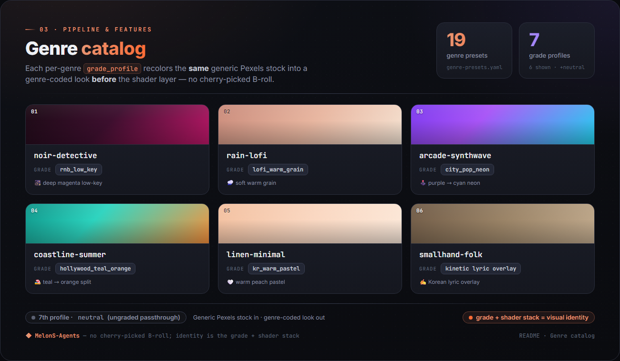Click the kinetic lyric overlay grade chip

click(x=480, y=269)
